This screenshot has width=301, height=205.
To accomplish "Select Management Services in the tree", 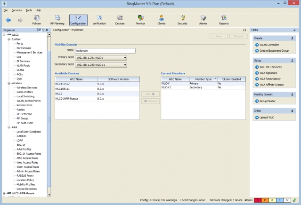I will [30, 53].
